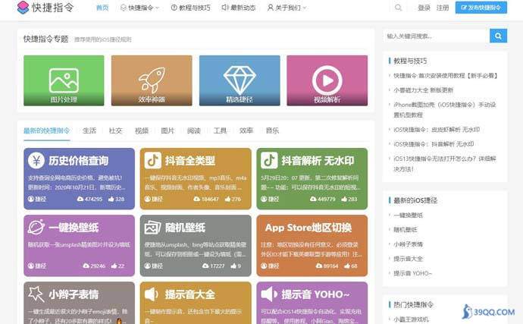Go to 首页 in the navigation bar
This screenshot has height=324, width=523.
[102, 8]
